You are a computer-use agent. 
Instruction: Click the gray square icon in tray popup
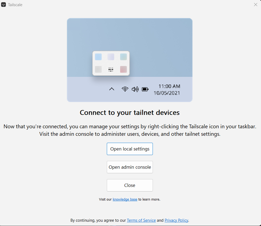click(98, 69)
